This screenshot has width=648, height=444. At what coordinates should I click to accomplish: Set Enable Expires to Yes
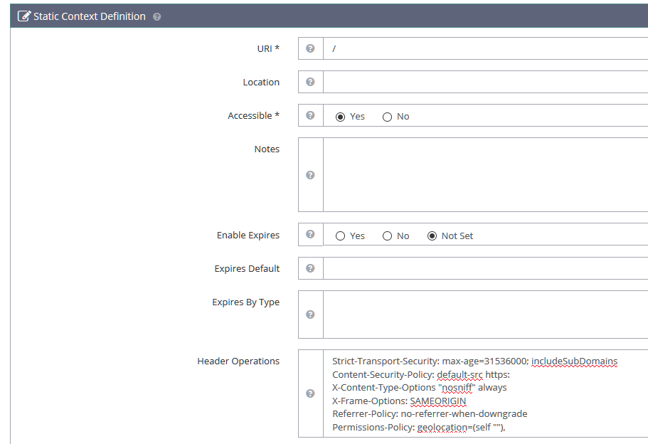coord(340,236)
